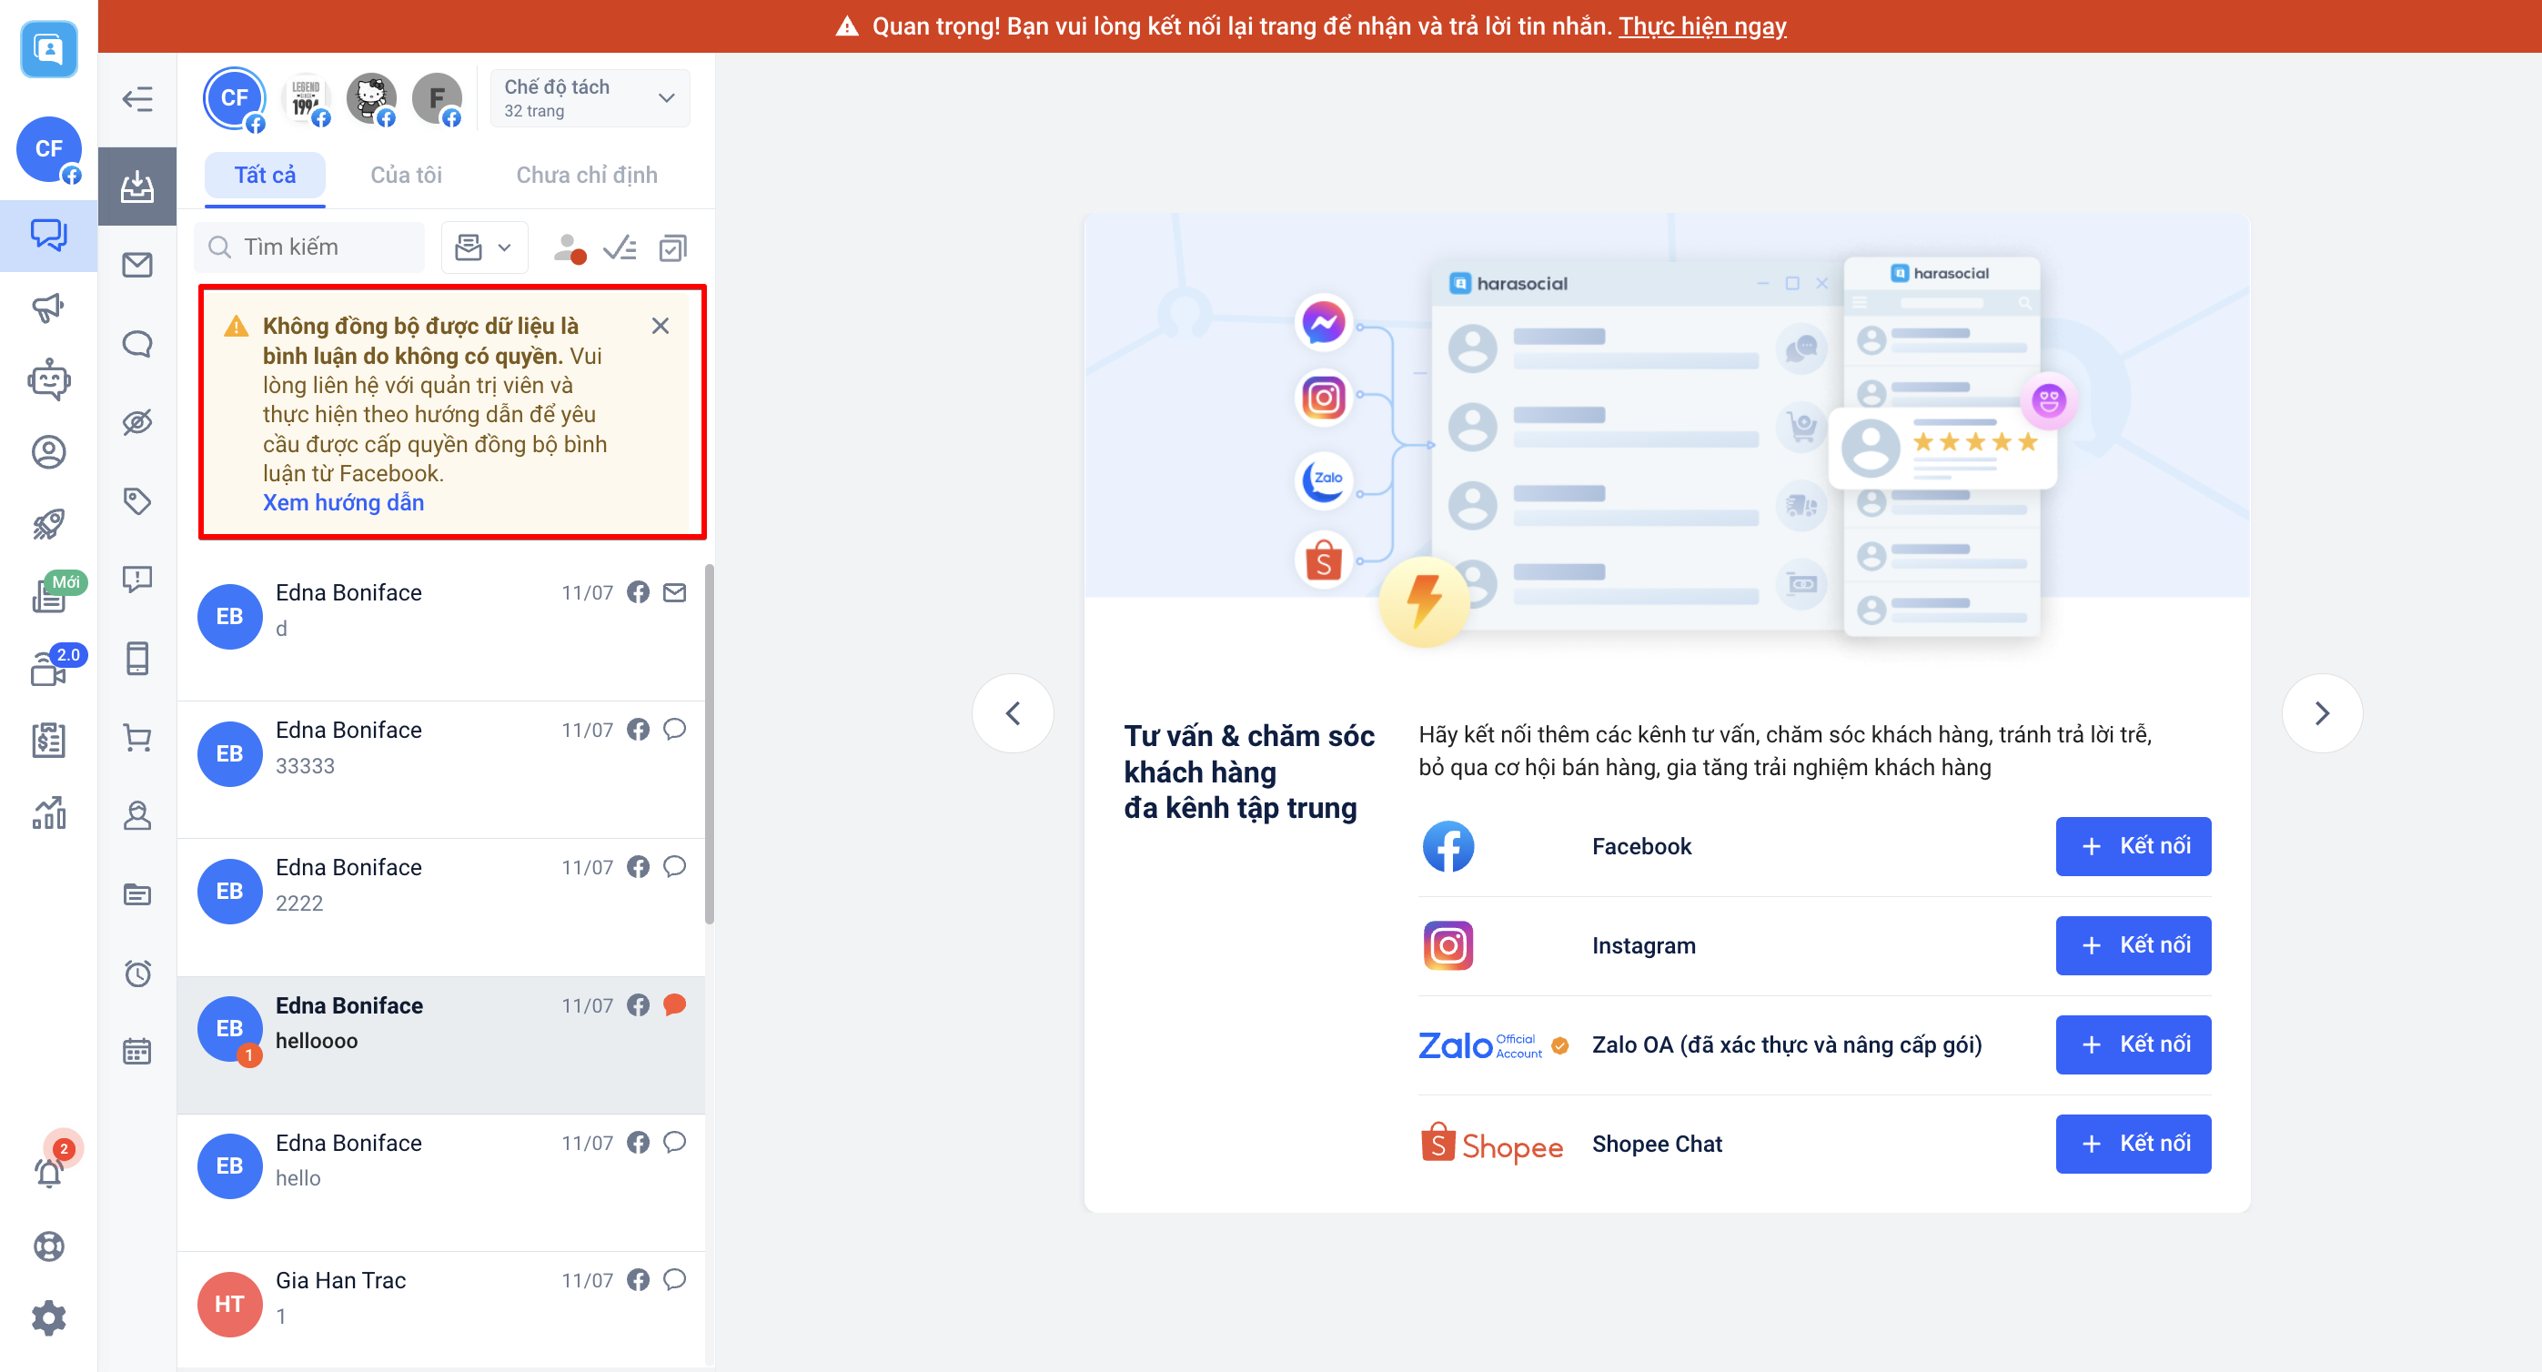The width and height of the screenshot is (2542, 1372).
Task: Open the inbox message-type filter dropdown
Action: tap(483, 247)
